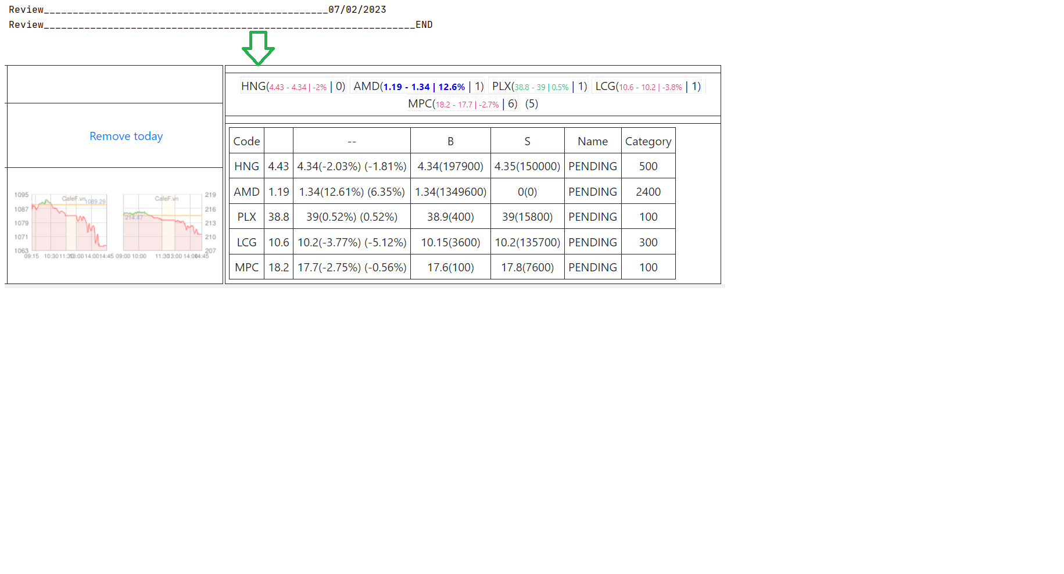Select the HNG cell in table

click(x=246, y=166)
